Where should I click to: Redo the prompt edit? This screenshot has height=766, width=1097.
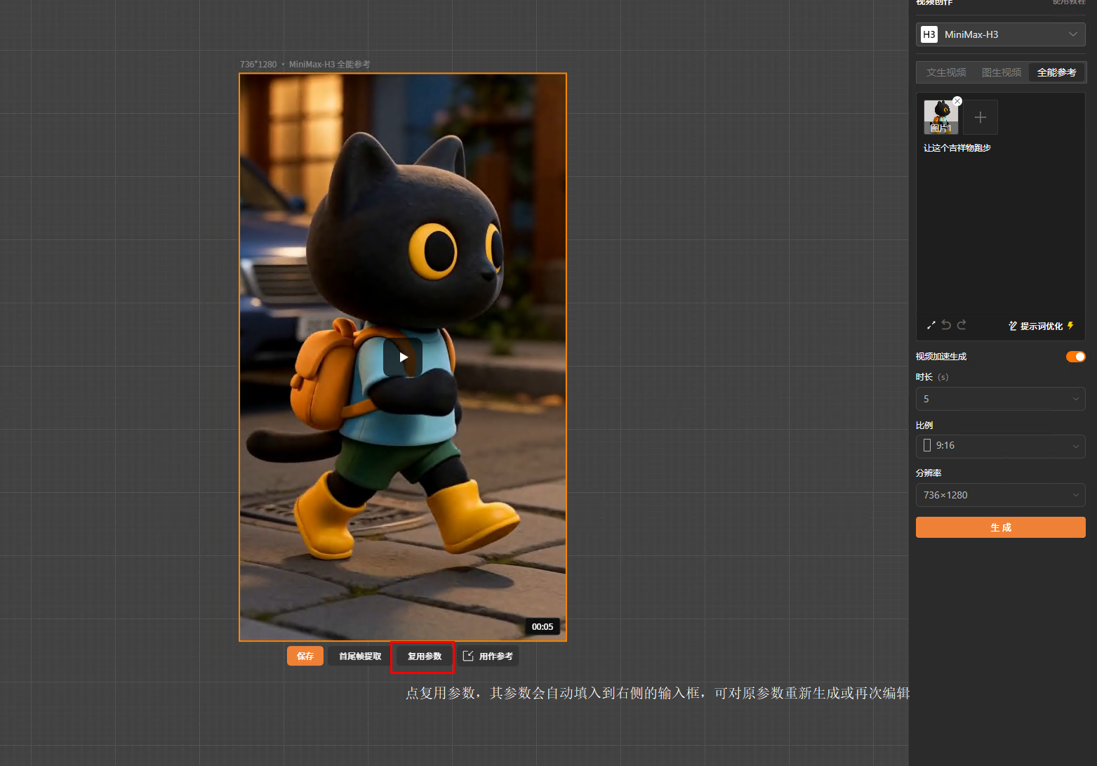(962, 324)
